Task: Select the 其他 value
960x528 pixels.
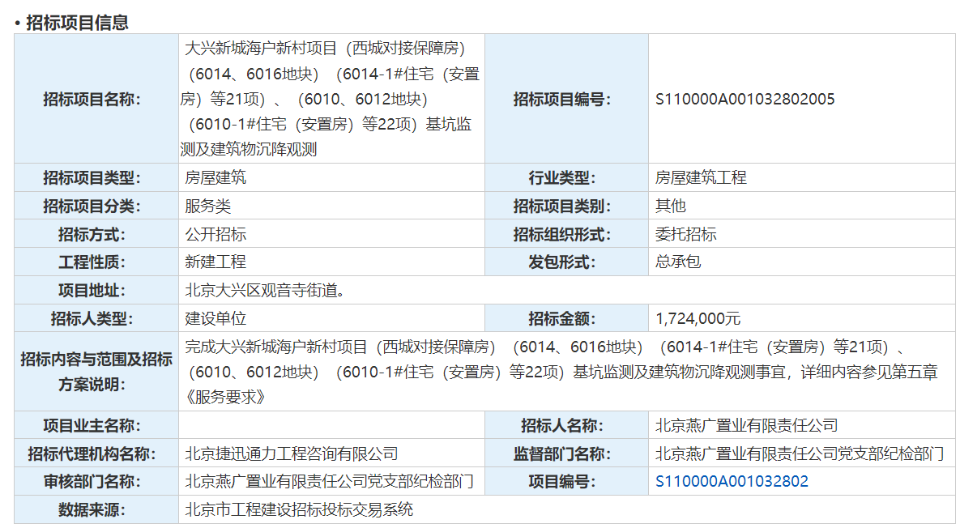Action: coord(671,206)
